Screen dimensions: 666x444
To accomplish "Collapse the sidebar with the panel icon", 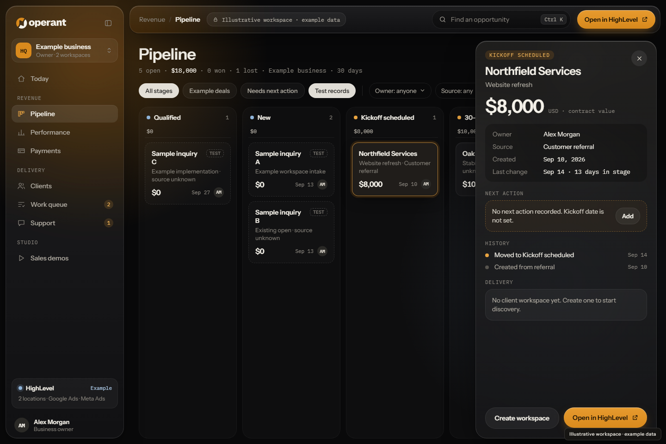I will pos(108,23).
